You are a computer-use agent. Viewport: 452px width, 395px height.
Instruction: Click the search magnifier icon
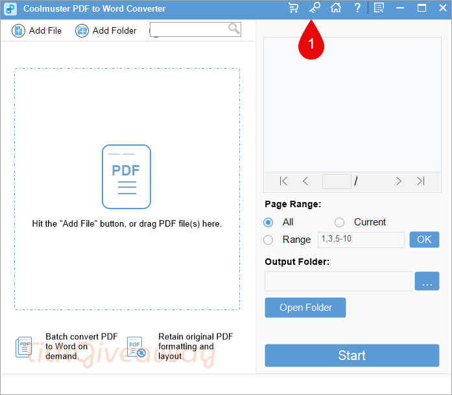(x=234, y=28)
